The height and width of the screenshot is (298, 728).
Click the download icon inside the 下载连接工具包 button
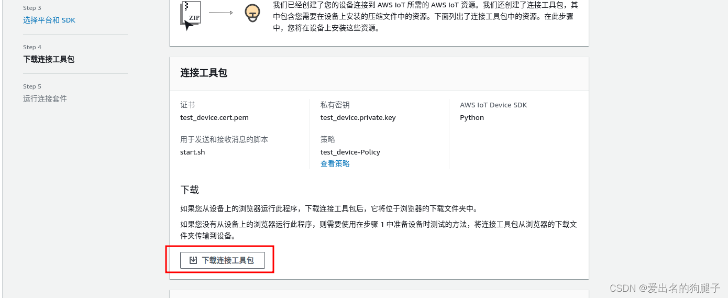coord(193,260)
